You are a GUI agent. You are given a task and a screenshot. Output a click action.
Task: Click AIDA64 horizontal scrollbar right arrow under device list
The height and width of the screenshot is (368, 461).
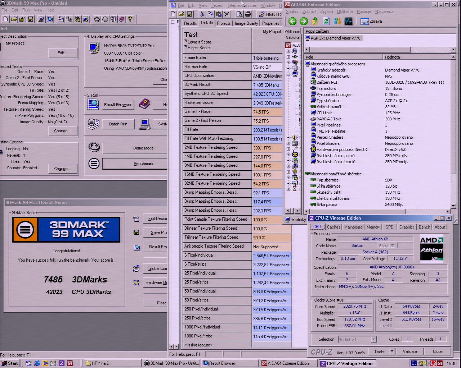pyautogui.click(x=453, y=50)
